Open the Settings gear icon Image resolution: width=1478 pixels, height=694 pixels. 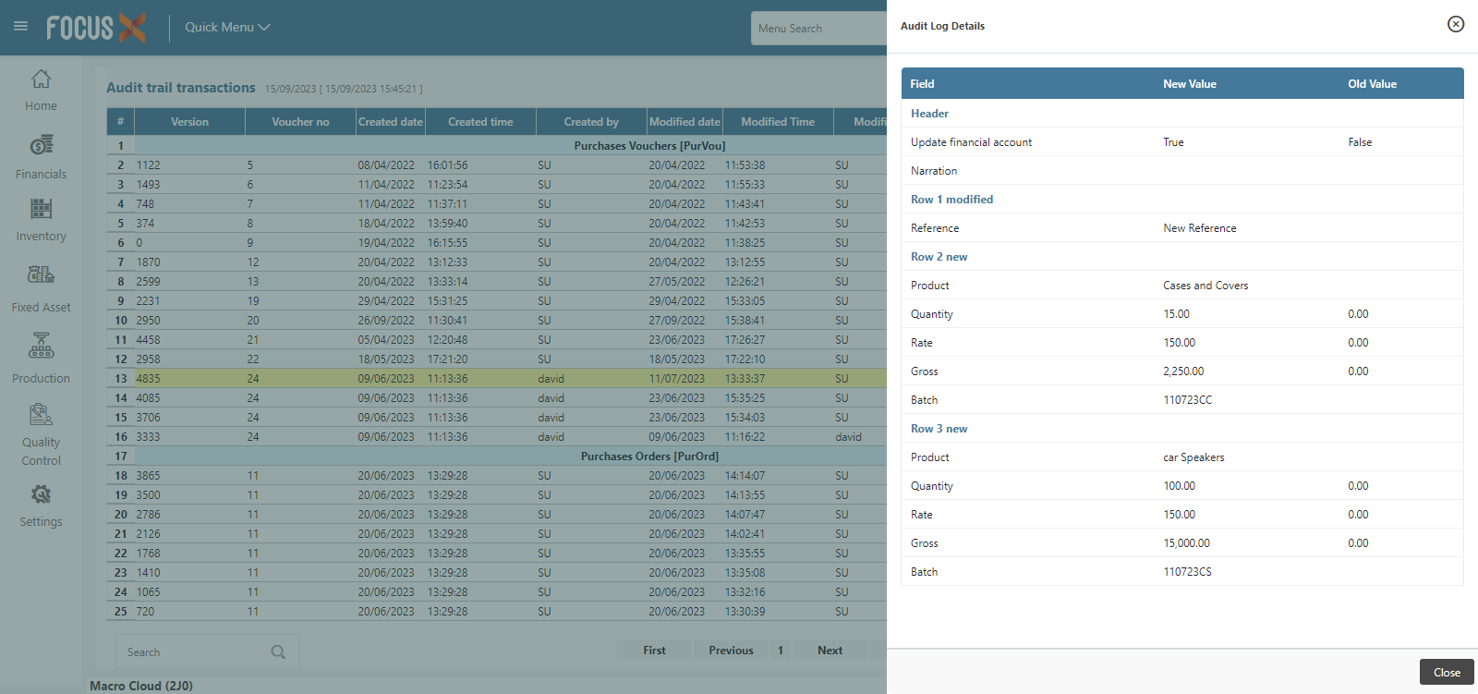(41, 495)
